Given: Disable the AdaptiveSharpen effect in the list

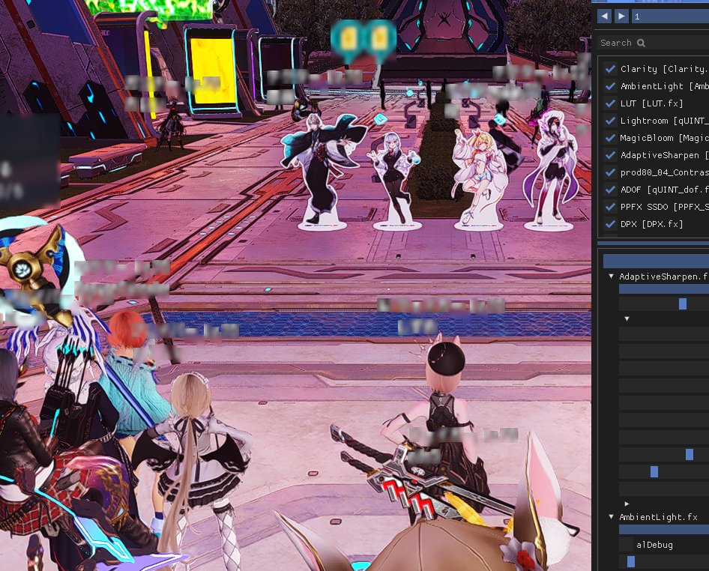Looking at the screenshot, I should point(610,155).
